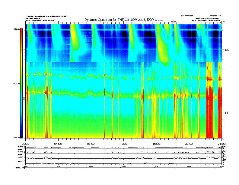Click the 08:00 time axis label
The image size is (239, 185).
[x=91, y=144]
